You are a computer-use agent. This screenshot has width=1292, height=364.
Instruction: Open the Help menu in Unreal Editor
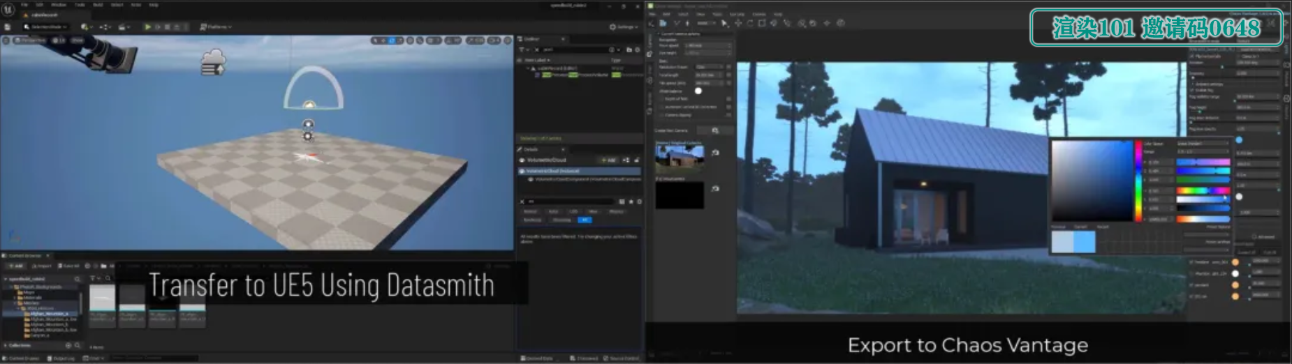click(154, 5)
